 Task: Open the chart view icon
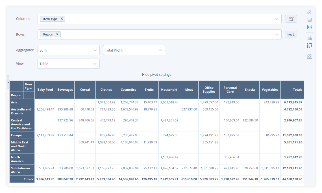coord(310,38)
